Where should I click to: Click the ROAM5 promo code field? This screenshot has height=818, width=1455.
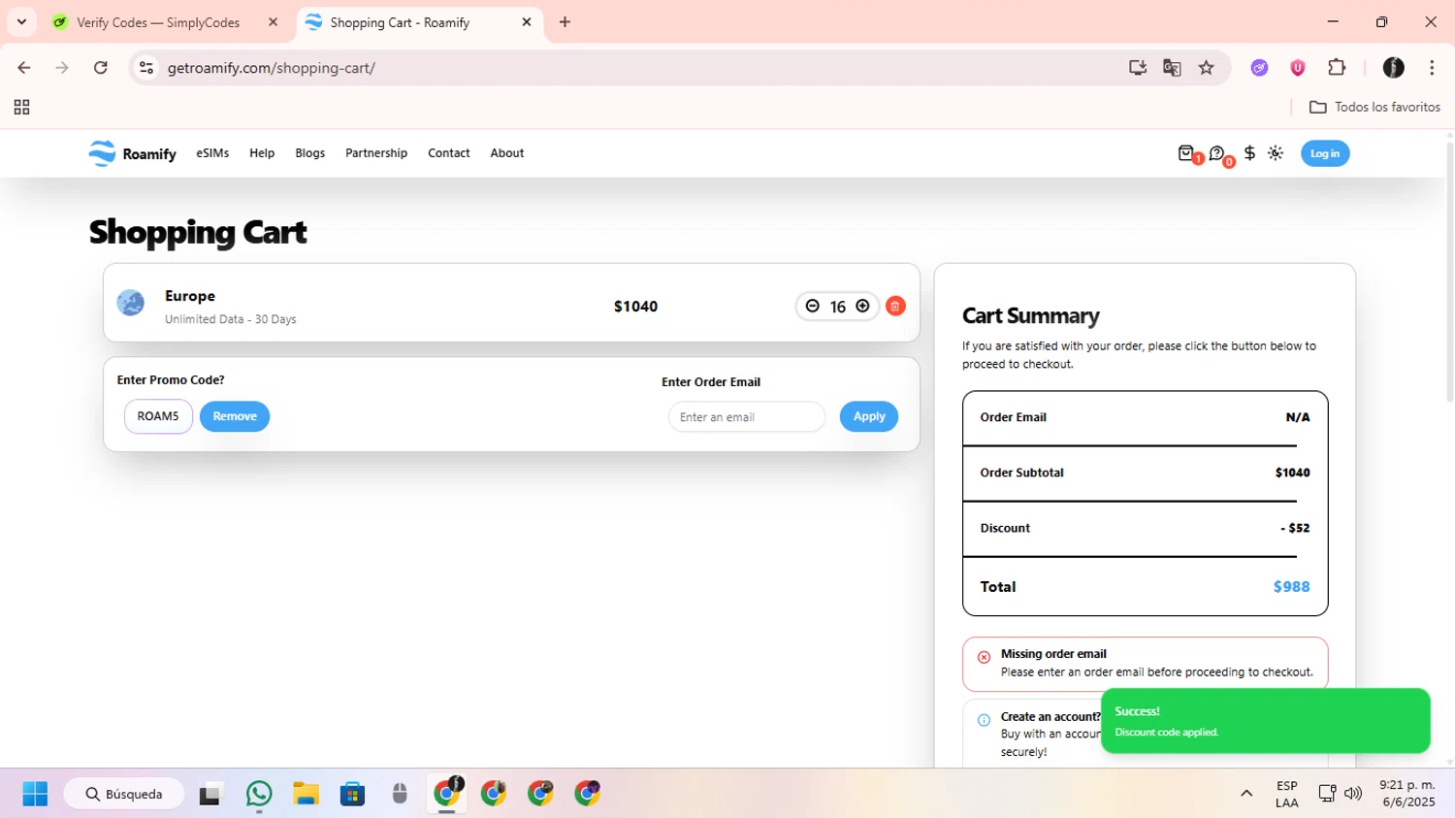point(158,416)
